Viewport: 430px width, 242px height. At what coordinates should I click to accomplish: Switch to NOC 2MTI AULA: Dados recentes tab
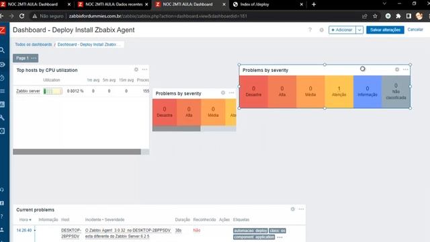tap(114, 5)
